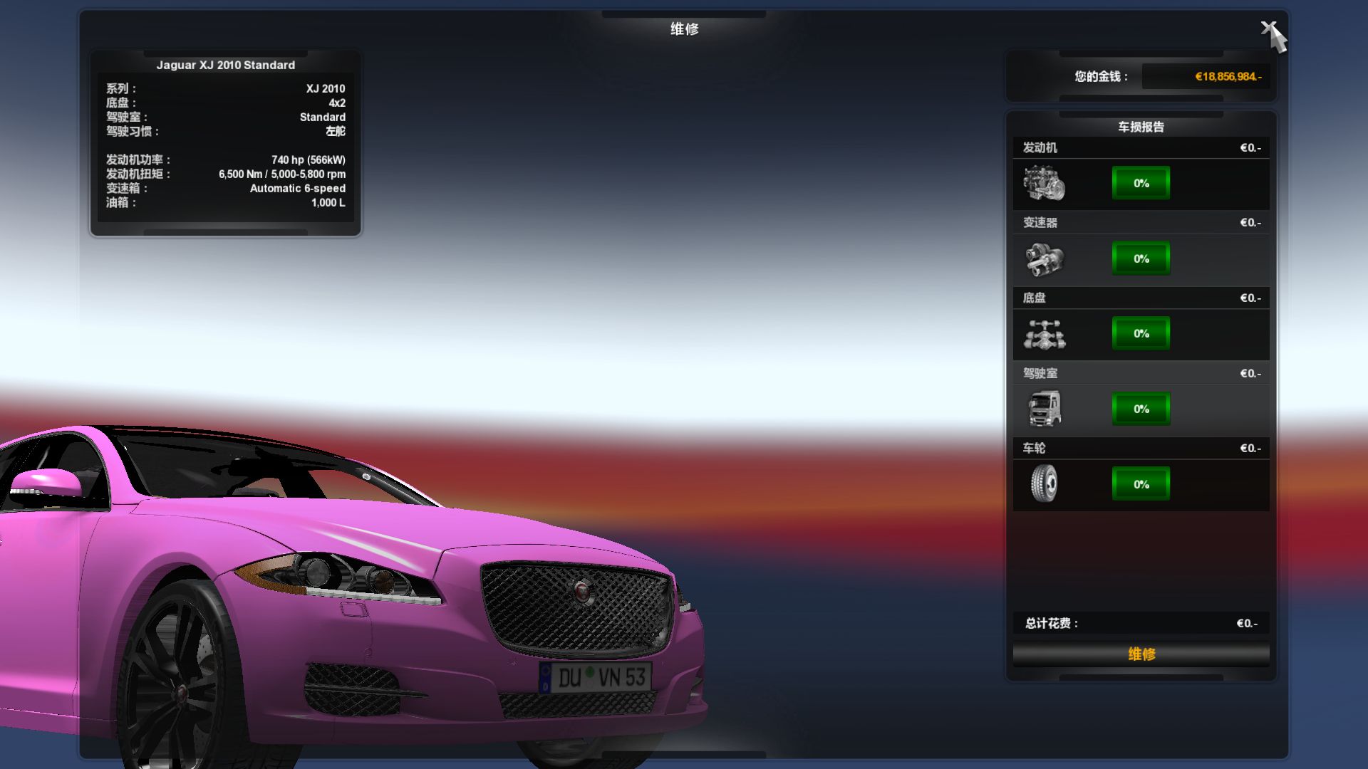The height and width of the screenshot is (769, 1368).
Task: Close the repair window with X
Action: pyautogui.click(x=1268, y=28)
